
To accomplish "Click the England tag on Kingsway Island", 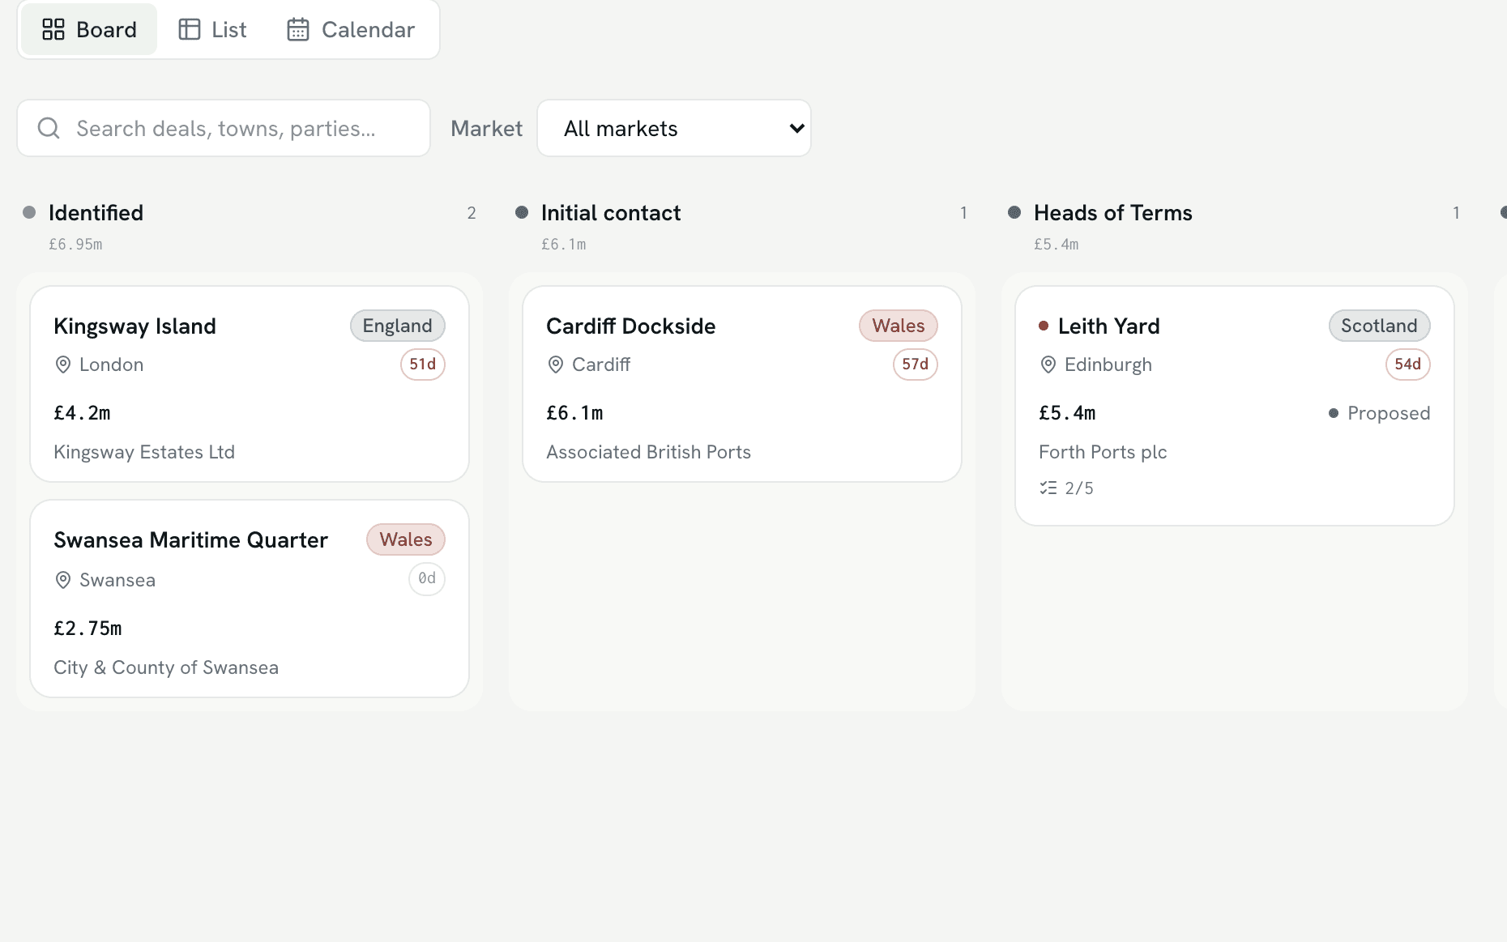I will (398, 326).
